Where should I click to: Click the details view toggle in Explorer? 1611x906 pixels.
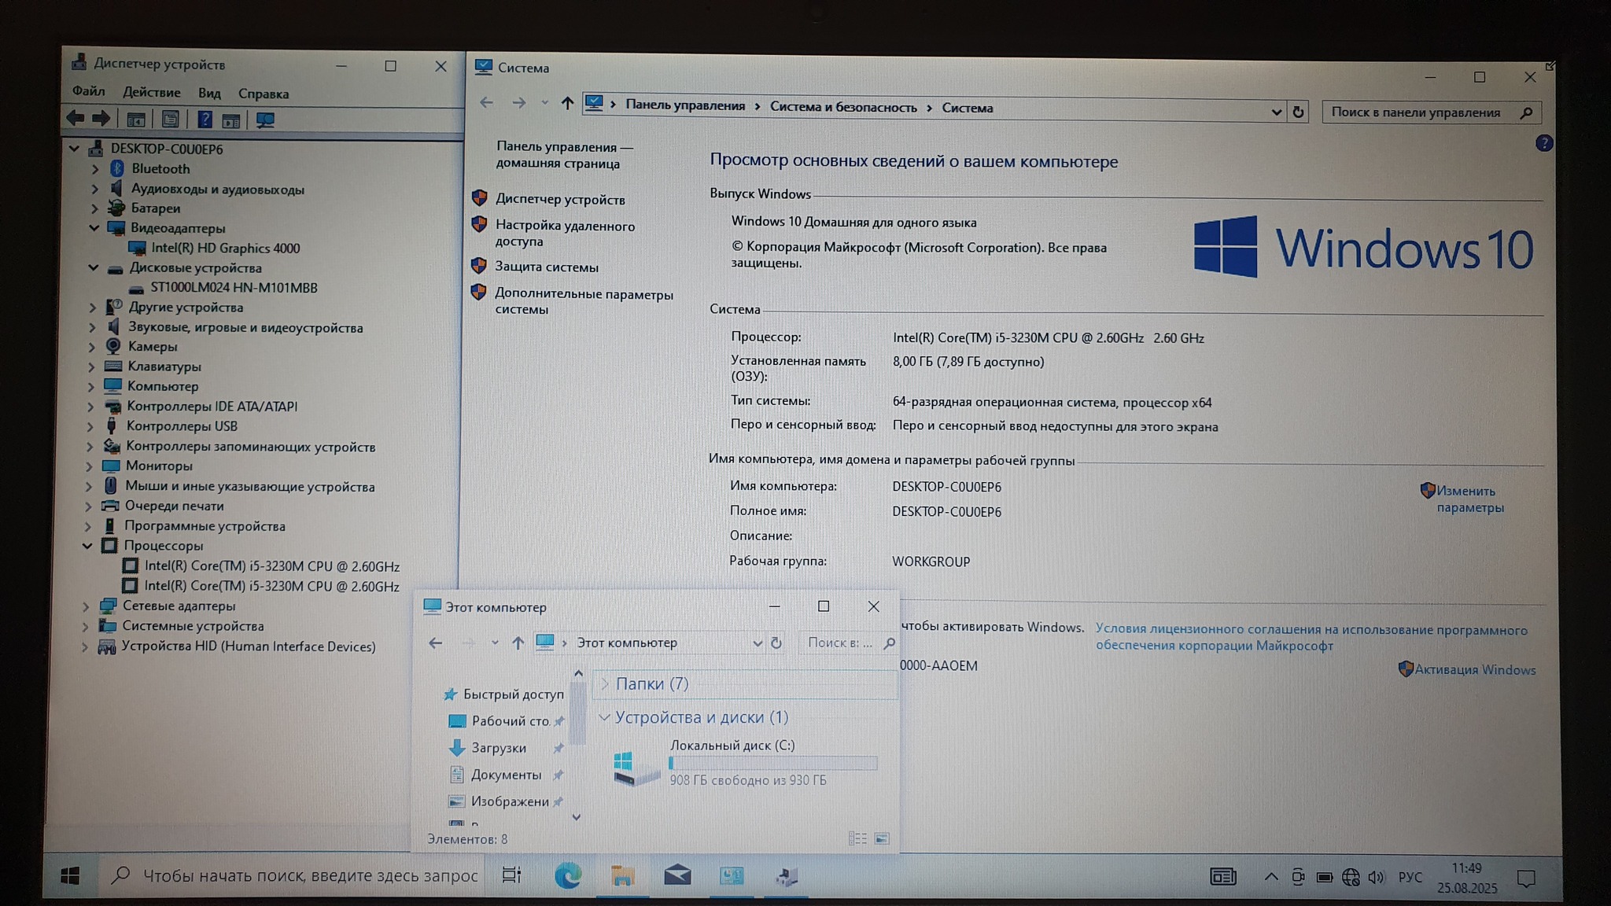pyautogui.click(x=857, y=839)
